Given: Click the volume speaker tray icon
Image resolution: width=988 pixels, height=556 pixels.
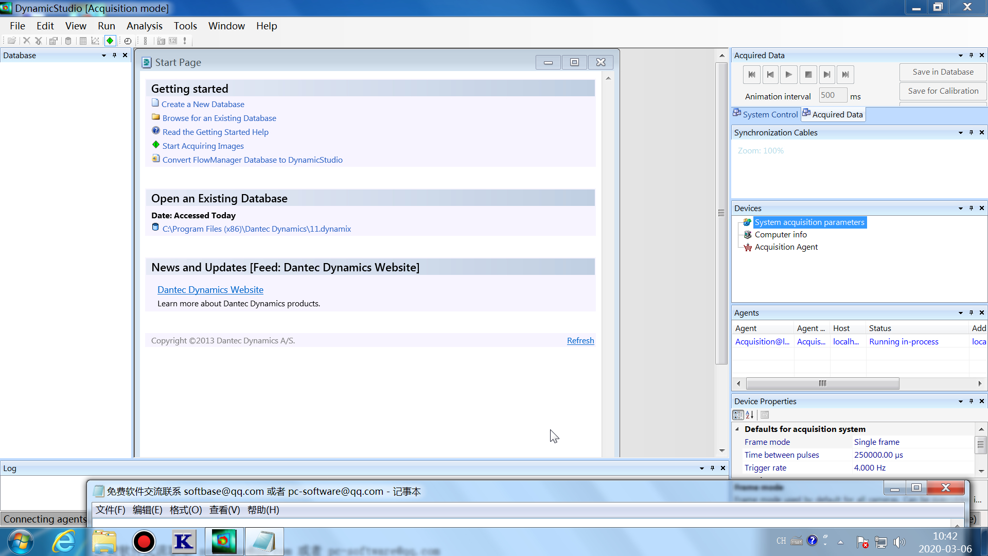Looking at the screenshot, I should point(899,542).
